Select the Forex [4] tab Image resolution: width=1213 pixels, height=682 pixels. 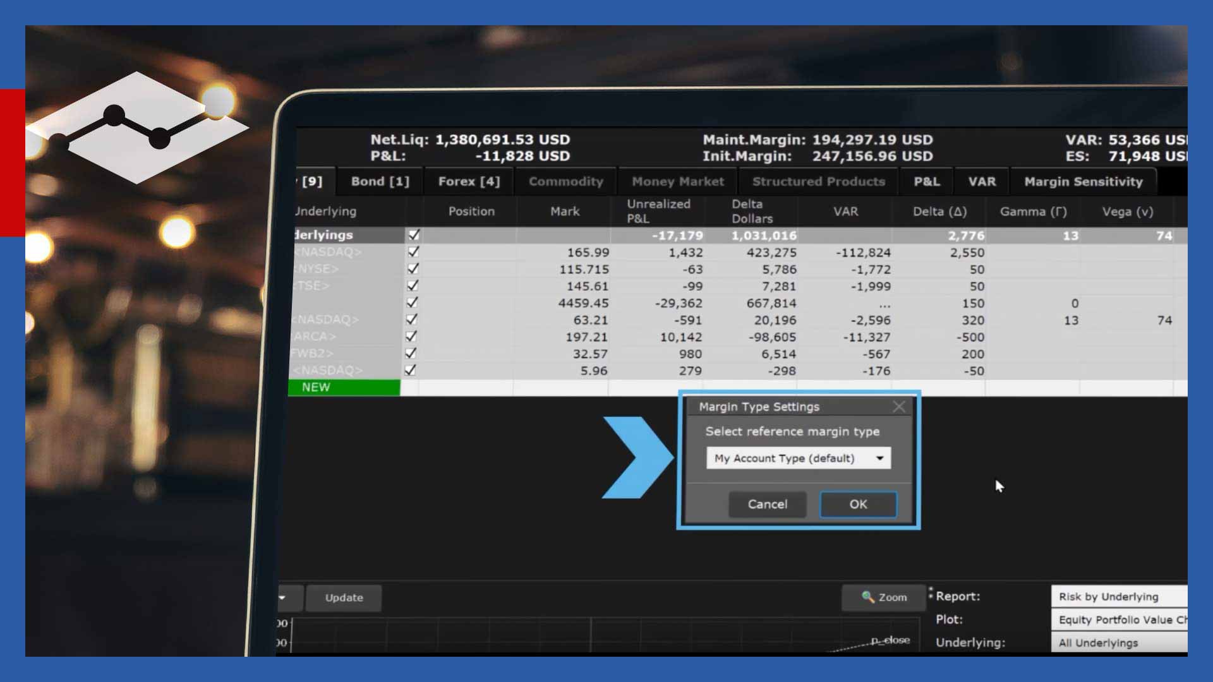click(469, 182)
